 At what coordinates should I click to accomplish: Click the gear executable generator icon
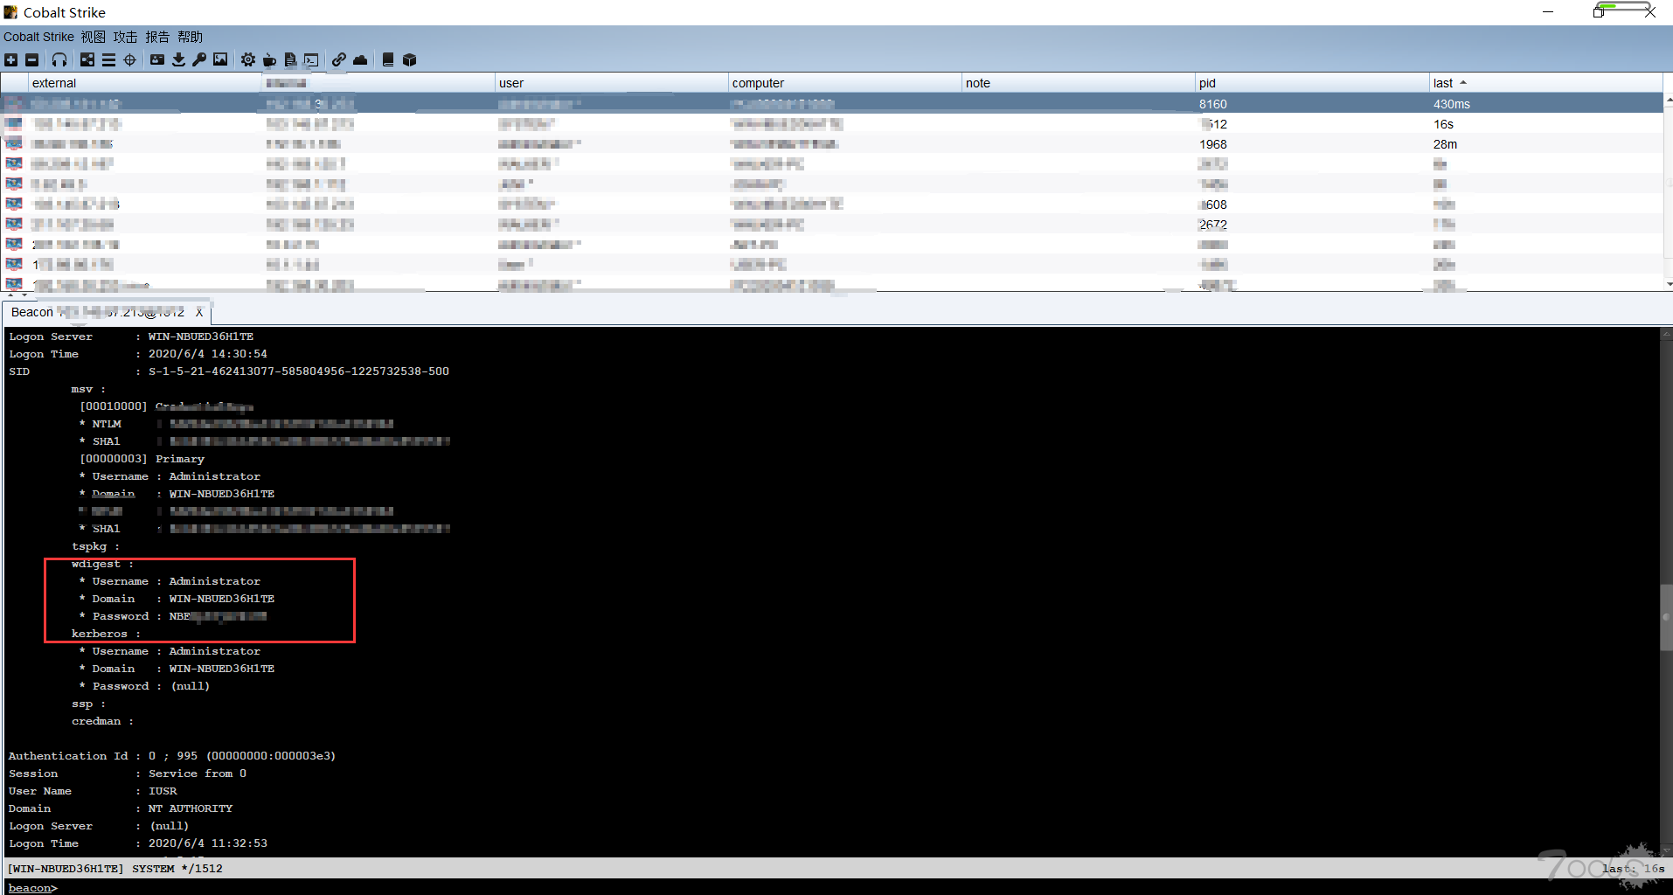[x=248, y=60]
